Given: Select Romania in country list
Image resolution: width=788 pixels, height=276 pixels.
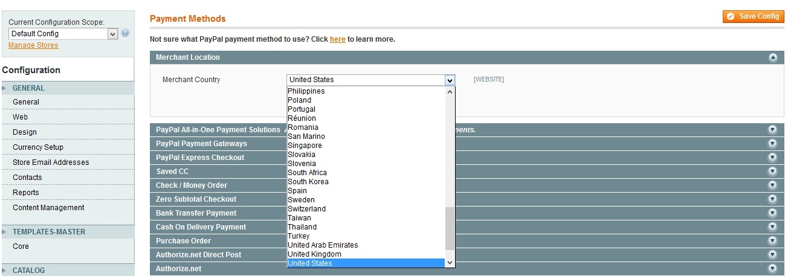Looking at the screenshot, I should (366, 127).
